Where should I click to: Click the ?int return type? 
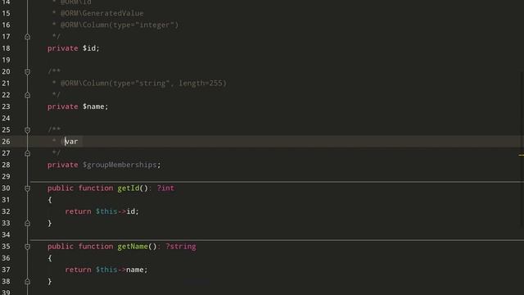165,188
